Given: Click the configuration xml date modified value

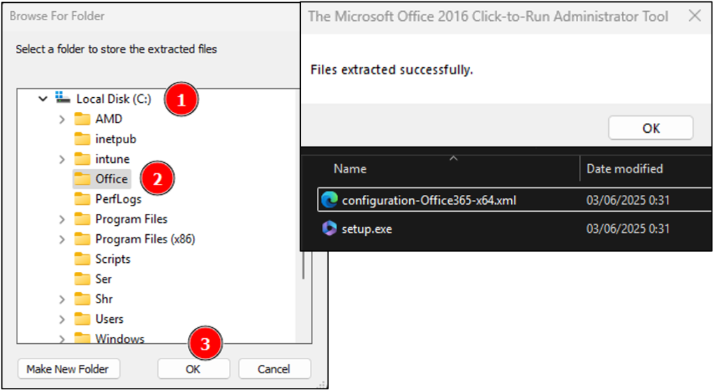Looking at the screenshot, I should point(628,200).
